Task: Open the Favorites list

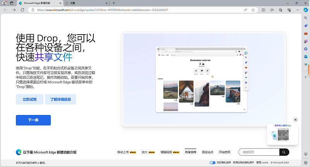Action: point(272,10)
